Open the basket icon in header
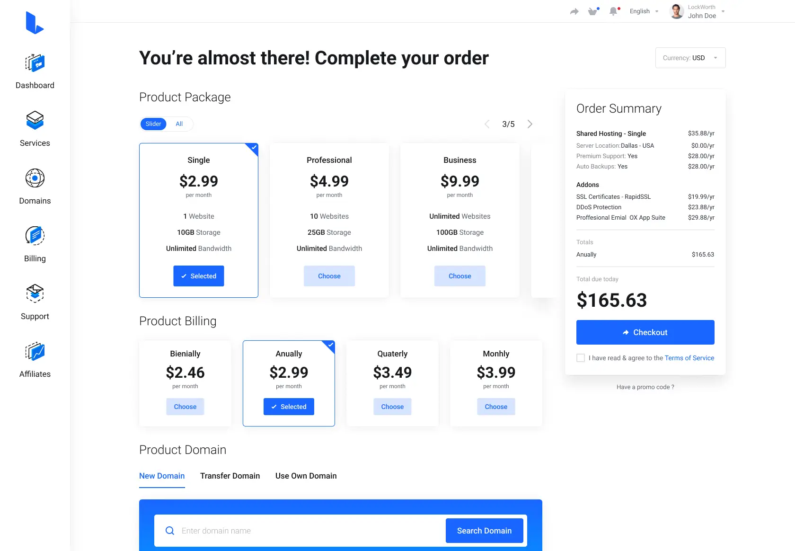Viewport: 795px width, 551px height. tap(593, 11)
